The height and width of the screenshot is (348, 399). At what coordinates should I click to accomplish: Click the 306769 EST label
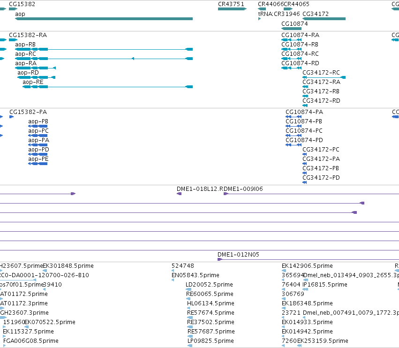tap(293, 294)
